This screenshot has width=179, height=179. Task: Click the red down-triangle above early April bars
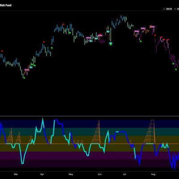tap(44, 42)
